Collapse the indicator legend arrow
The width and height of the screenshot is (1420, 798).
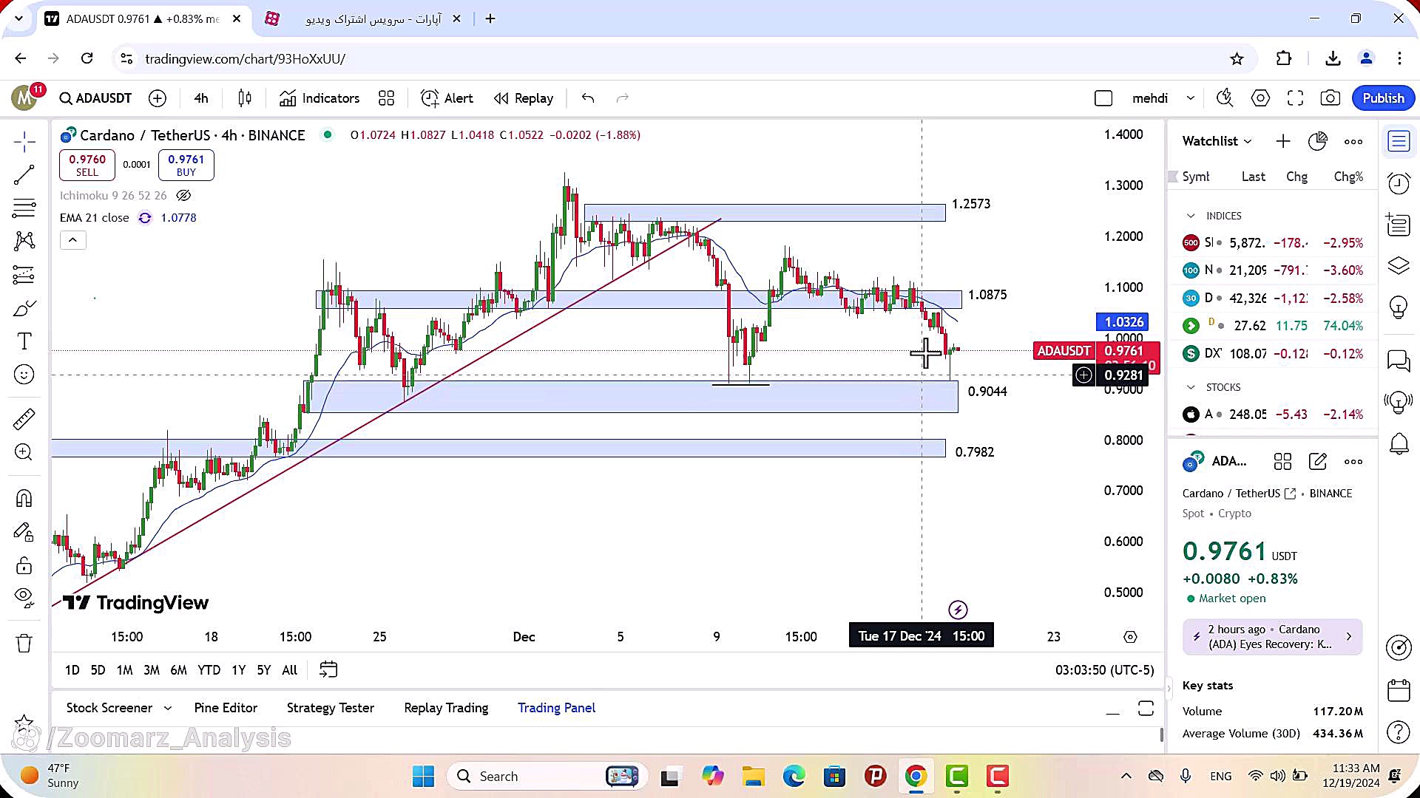pyautogui.click(x=73, y=240)
